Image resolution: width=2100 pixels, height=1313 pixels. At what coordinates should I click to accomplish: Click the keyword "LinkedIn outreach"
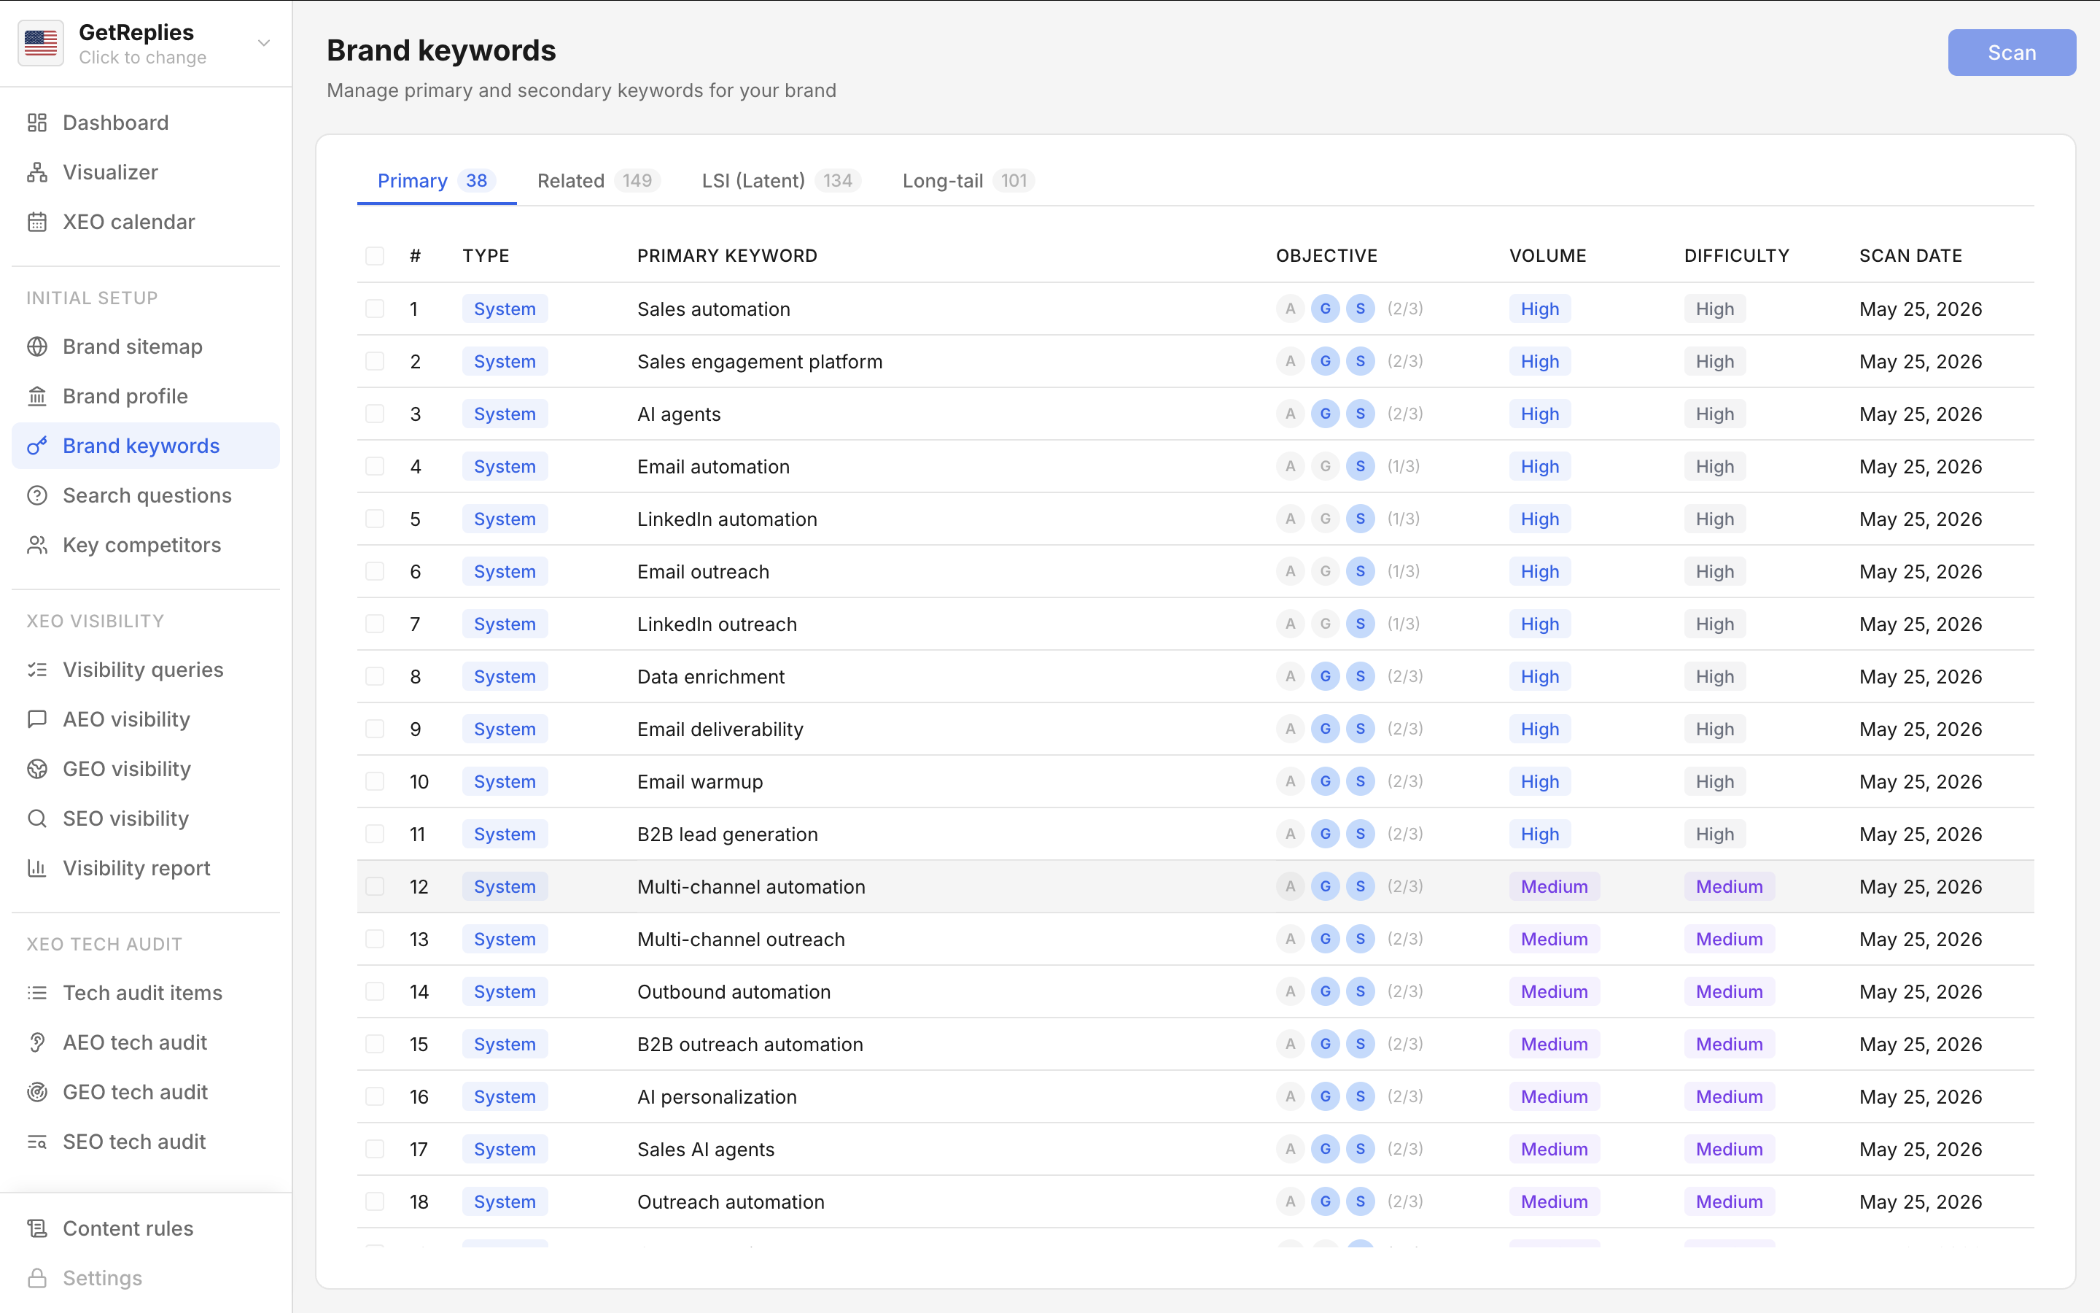(717, 624)
